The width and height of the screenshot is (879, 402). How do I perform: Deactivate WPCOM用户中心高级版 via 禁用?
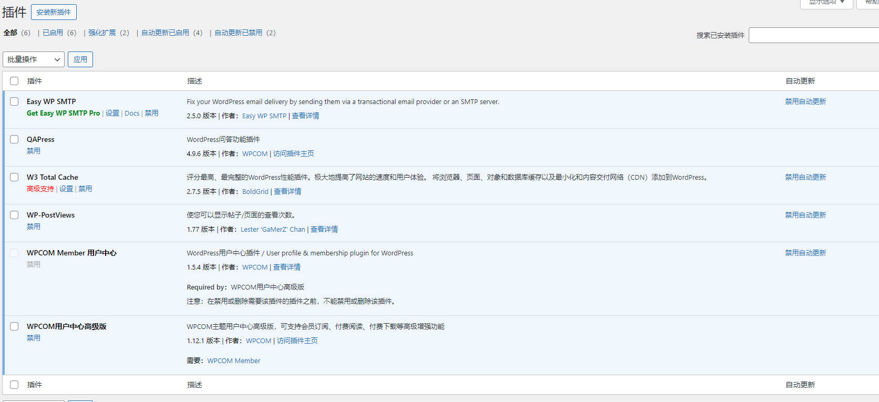point(34,338)
